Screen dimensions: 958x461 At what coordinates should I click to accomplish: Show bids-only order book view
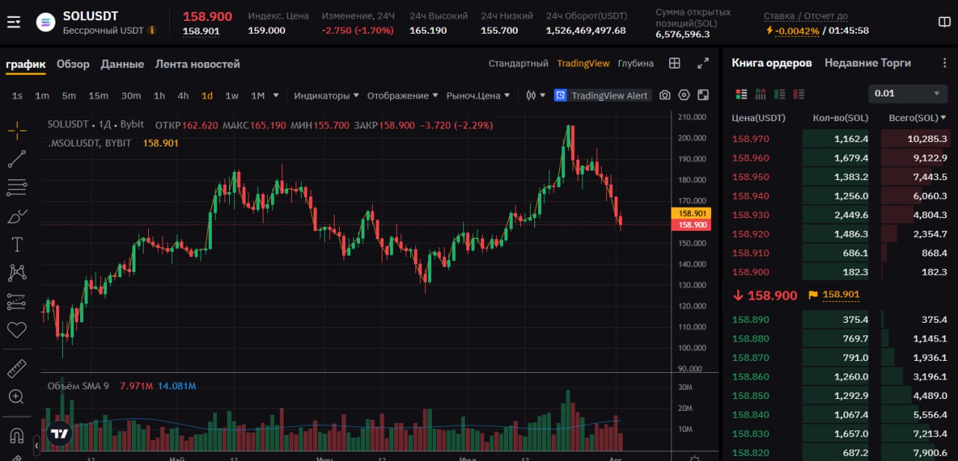[x=780, y=94]
